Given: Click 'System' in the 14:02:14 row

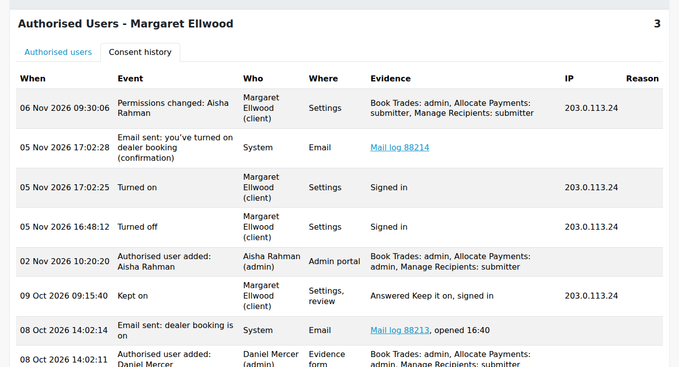Looking at the screenshot, I should pos(258,331).
